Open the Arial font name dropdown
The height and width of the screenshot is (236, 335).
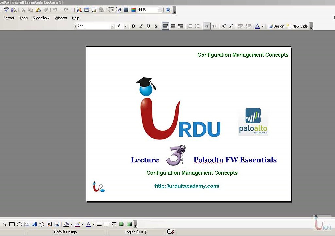pyautogui.click(x=113, y=26)
